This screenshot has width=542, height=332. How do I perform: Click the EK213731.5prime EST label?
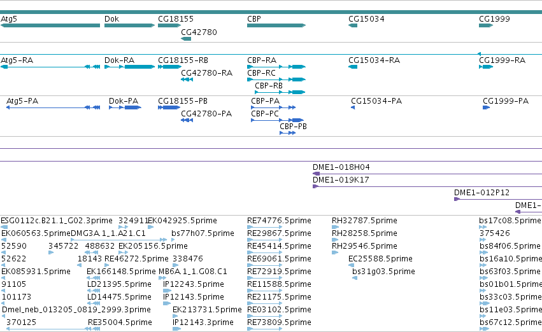pyautogui.click(x=207, y=310)
